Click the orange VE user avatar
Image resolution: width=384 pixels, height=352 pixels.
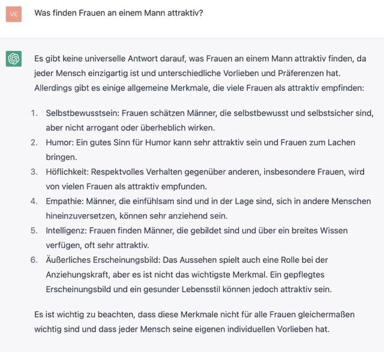[x=14, y=13]
